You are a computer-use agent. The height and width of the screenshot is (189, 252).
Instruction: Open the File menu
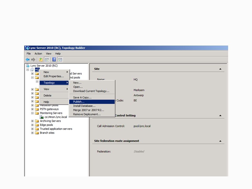click(29, 54)
